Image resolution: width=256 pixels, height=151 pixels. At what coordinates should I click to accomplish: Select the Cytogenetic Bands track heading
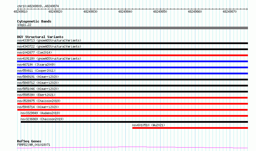point(34,21)
